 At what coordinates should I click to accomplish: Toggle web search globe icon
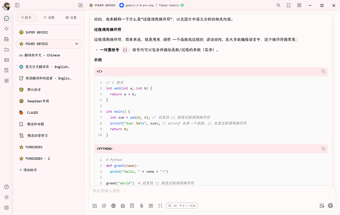[x=113, y=206]
